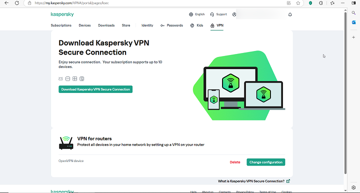This screenshot has width=360, height=193.
Task: Click the lock-bag icon beside VPN
Action: (x=212, y=25)
